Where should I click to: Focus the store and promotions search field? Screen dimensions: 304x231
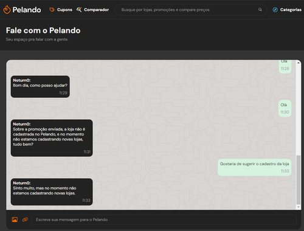[x=191, y=10]
